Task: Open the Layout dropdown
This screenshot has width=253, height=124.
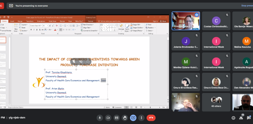Action: [x=23, y=25]
